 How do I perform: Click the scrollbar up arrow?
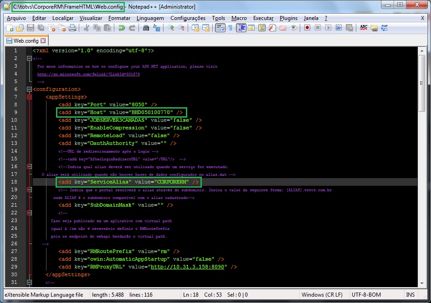[x=421, y=51]
